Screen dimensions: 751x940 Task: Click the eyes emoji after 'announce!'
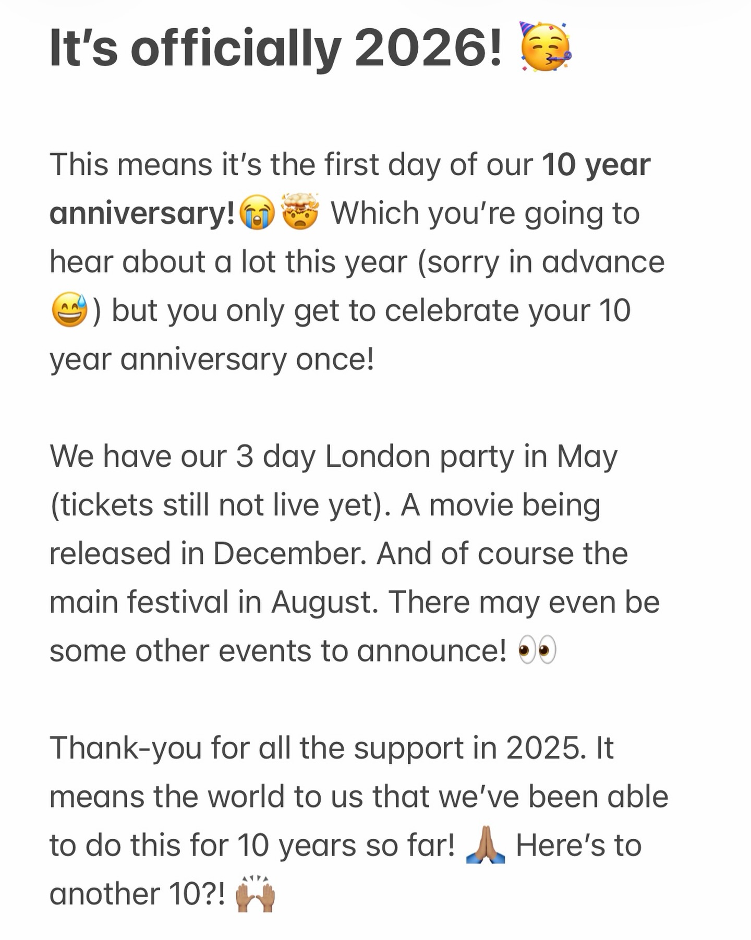tap(537, 650)
